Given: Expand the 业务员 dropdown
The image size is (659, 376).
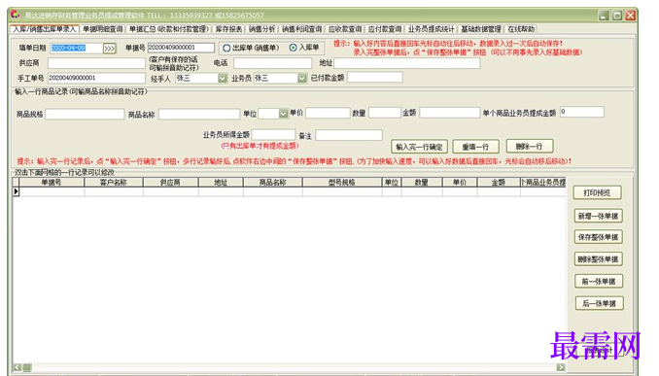Looking at the screenshot, I should pyautogui.click(x=301, y=78).
